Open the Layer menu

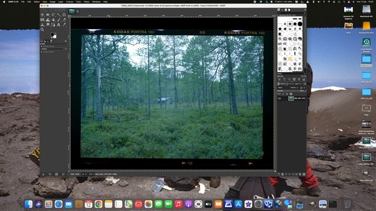point(61,2)
